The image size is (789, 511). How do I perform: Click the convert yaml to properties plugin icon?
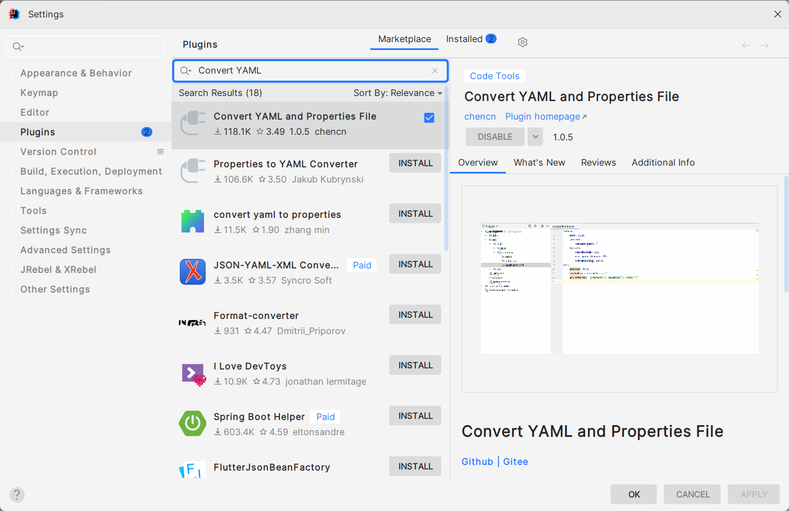193,221
